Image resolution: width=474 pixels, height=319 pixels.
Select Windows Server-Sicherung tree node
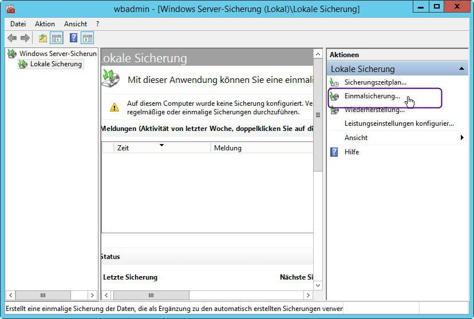[x=57, y=53]
